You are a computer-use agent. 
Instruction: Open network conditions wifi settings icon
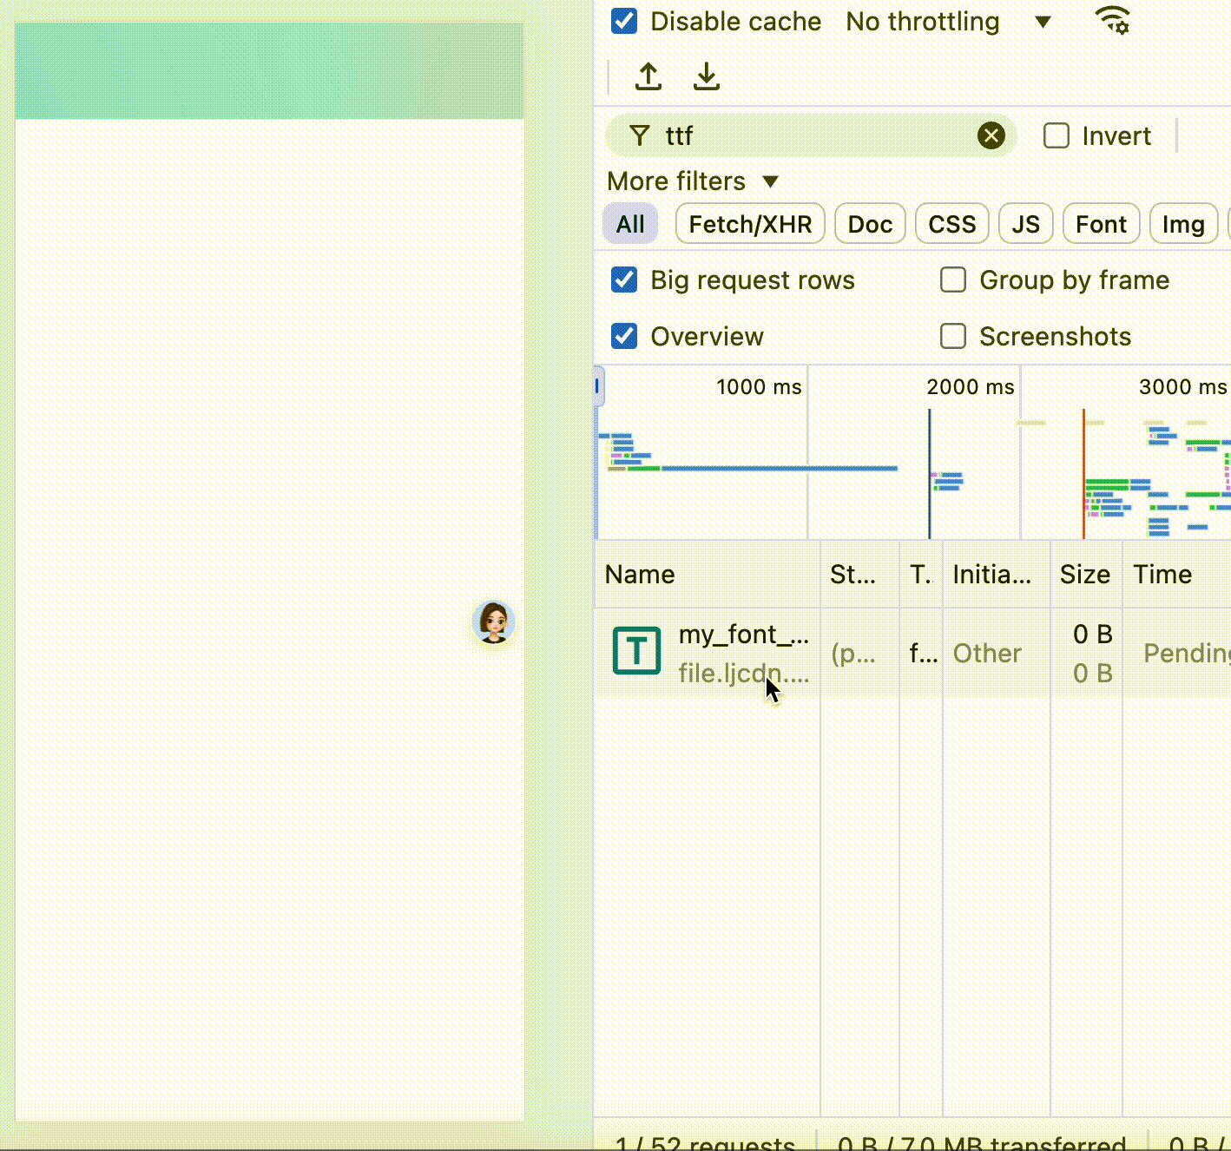coord(1113,20)
